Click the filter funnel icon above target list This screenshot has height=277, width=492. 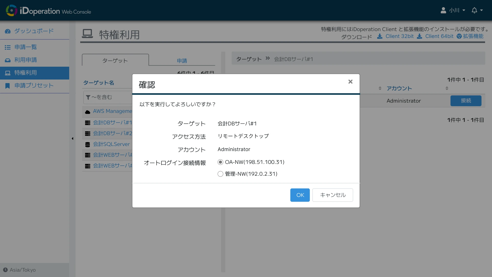[x=89, y=97]
